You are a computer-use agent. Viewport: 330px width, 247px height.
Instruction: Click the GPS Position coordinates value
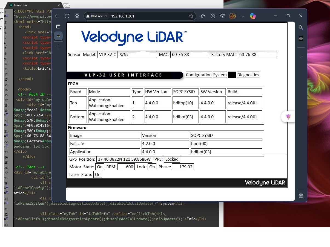tap(124, 159)
